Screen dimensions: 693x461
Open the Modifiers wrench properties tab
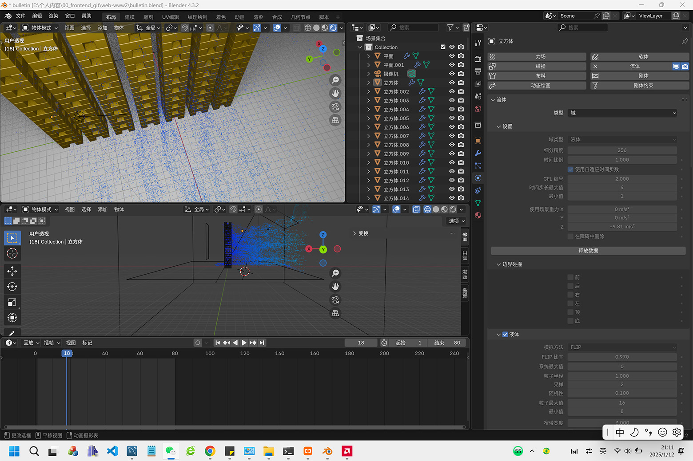pyautogui.click(x=478, y=153)
